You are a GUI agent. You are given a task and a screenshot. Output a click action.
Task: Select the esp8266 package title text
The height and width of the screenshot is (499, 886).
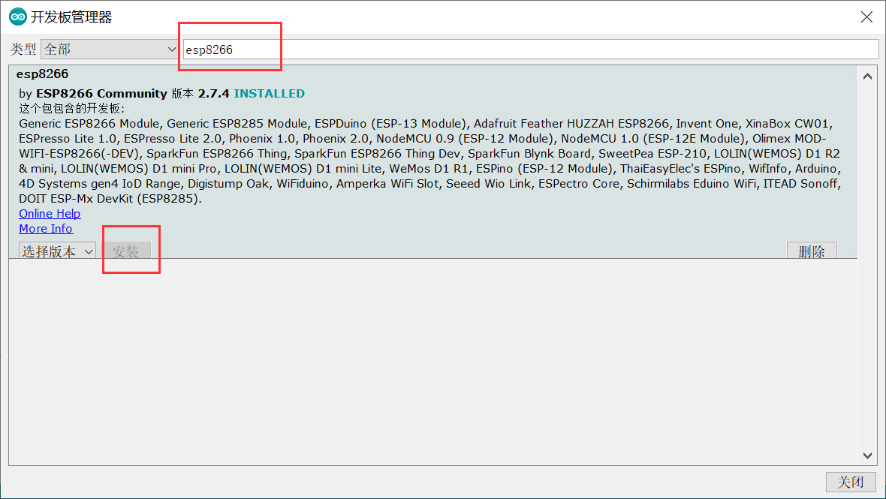coord(42,74)
